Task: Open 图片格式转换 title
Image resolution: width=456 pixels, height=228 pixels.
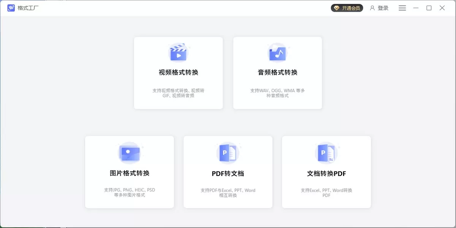Action: point(130,173)
